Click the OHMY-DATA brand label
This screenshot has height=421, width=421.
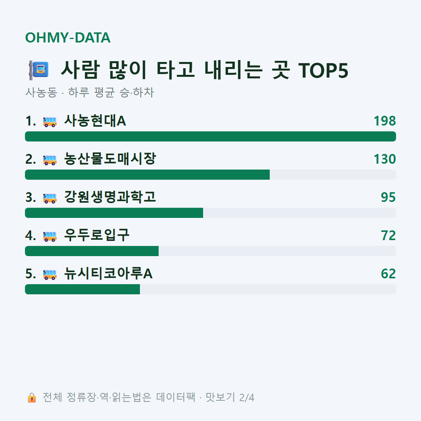(x=68, y=37)
